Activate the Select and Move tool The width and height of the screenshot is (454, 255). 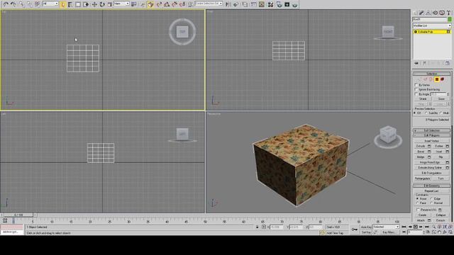click(94, 4)
